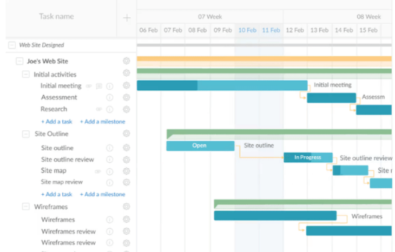Image resolution: width=395 pixels, height=252 pixels.
Task: Select the 'In Progress' Gantt bar
Action: pos(307,157)
